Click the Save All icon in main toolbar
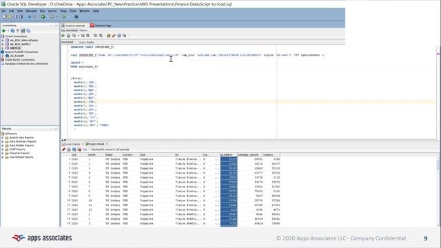Screen dimensions: 441x248 tap(21, 17)
